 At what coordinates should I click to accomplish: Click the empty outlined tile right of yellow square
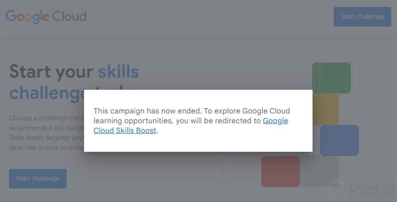click(x=358, y=109)
